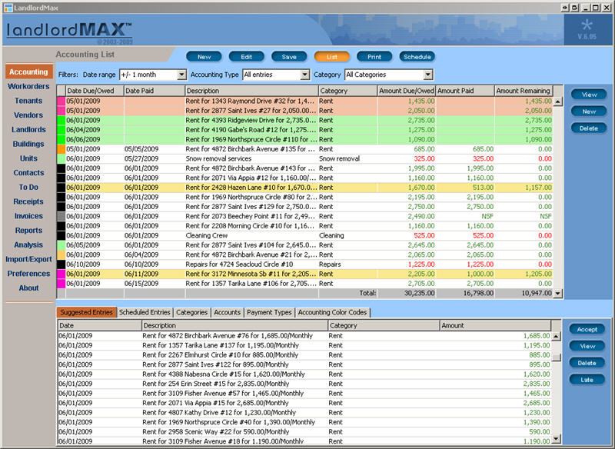Image resolution: width=615 pixels, height=449 pixels.
Task: Select suggested entry Rent for 4807 Kathy Drive #12
Action: pos(304,413)
